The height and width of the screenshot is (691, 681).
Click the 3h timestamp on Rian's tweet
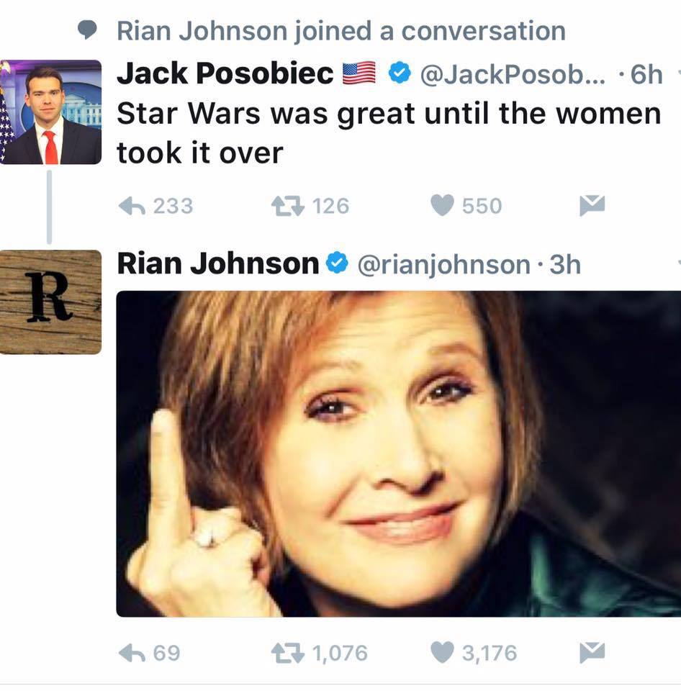coord(564,265)
